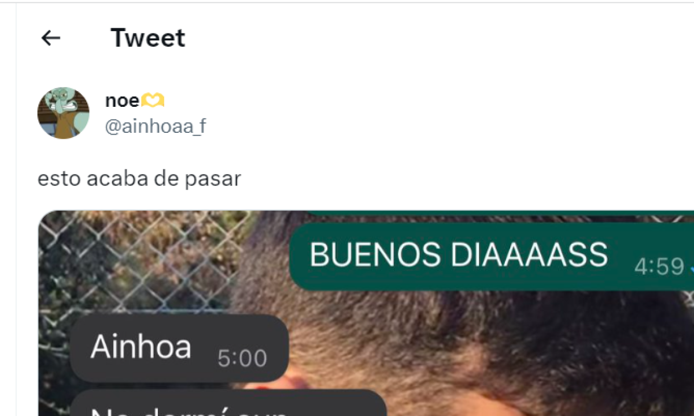Click the word DIAAAASS in green bubble

[529, 255]
